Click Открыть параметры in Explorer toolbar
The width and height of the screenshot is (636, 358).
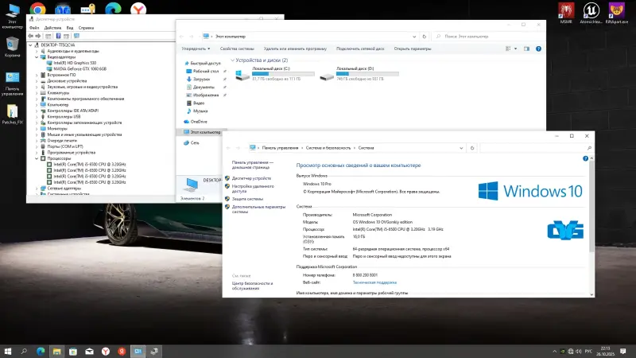413,49
